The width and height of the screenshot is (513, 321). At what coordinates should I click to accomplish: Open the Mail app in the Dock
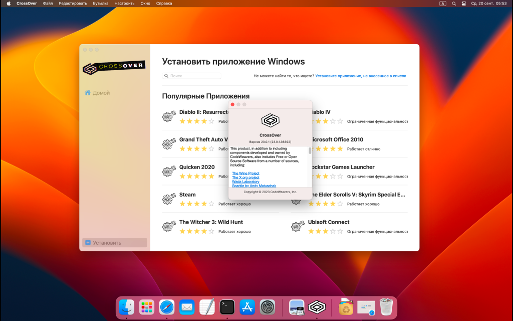tap(187, 307)
